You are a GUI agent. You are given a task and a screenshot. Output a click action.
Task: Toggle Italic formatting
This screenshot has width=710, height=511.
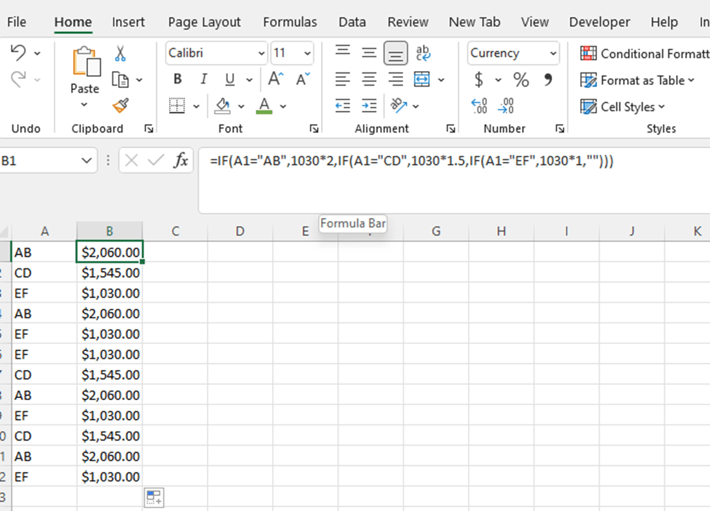point(204,79)
